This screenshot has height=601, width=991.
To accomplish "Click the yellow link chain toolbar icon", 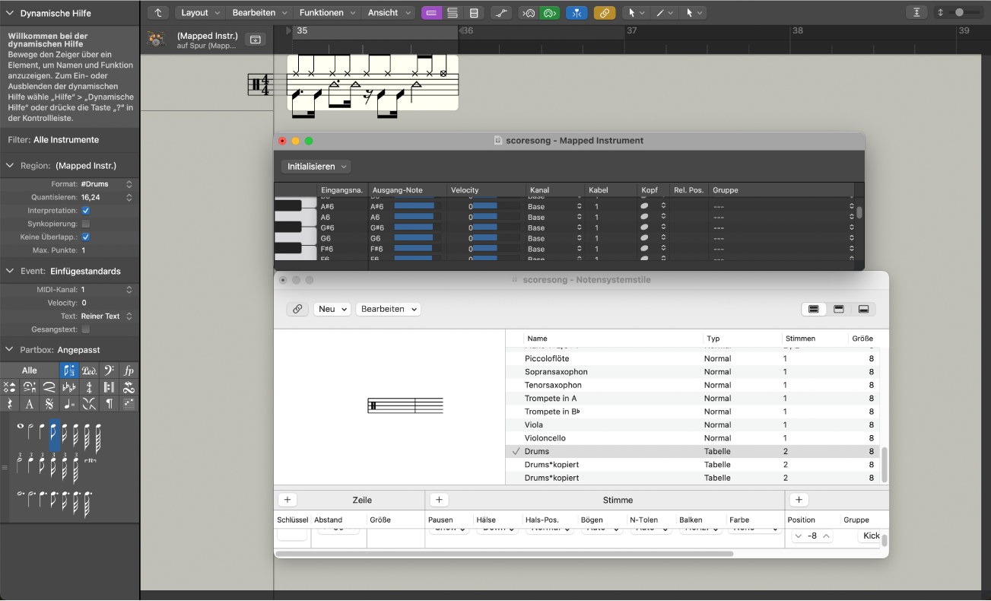I will coord(605,12).
